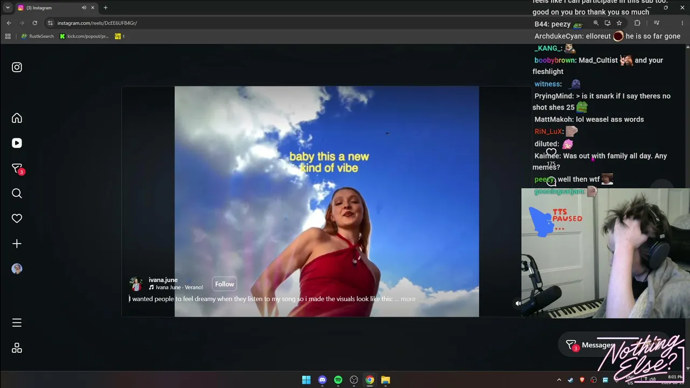Like the reel with heart icon
The image size is (690, 388).
[x=551, y=152]
